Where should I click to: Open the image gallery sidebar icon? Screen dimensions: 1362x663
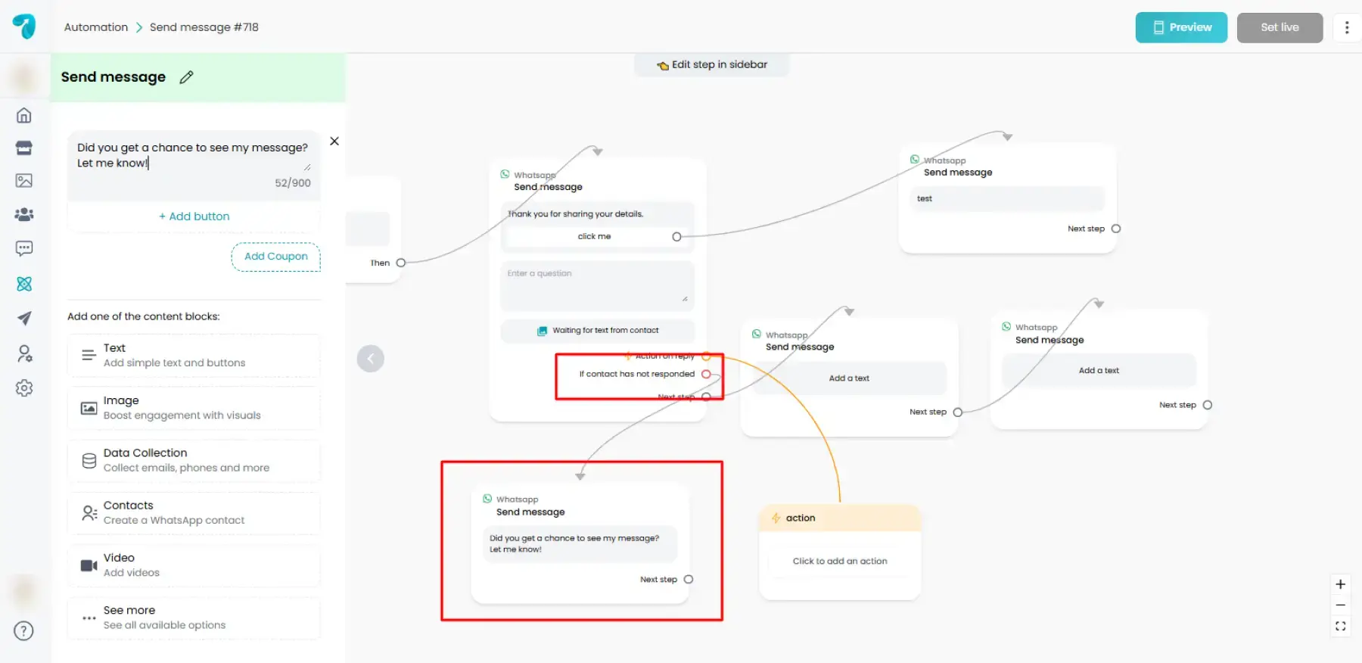(x=24, y=180)
